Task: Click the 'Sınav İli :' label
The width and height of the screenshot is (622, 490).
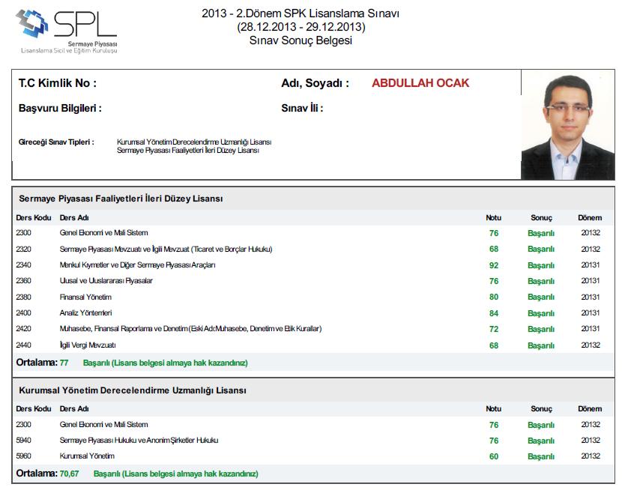Action: point(302,108)
